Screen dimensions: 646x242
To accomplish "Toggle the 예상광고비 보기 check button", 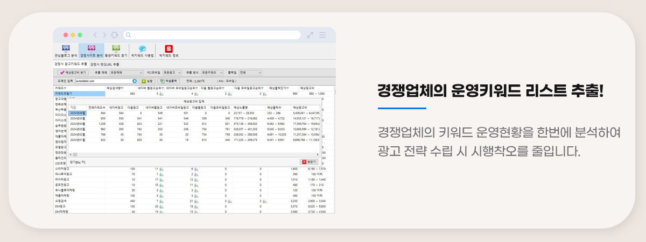I will (72, 72).
